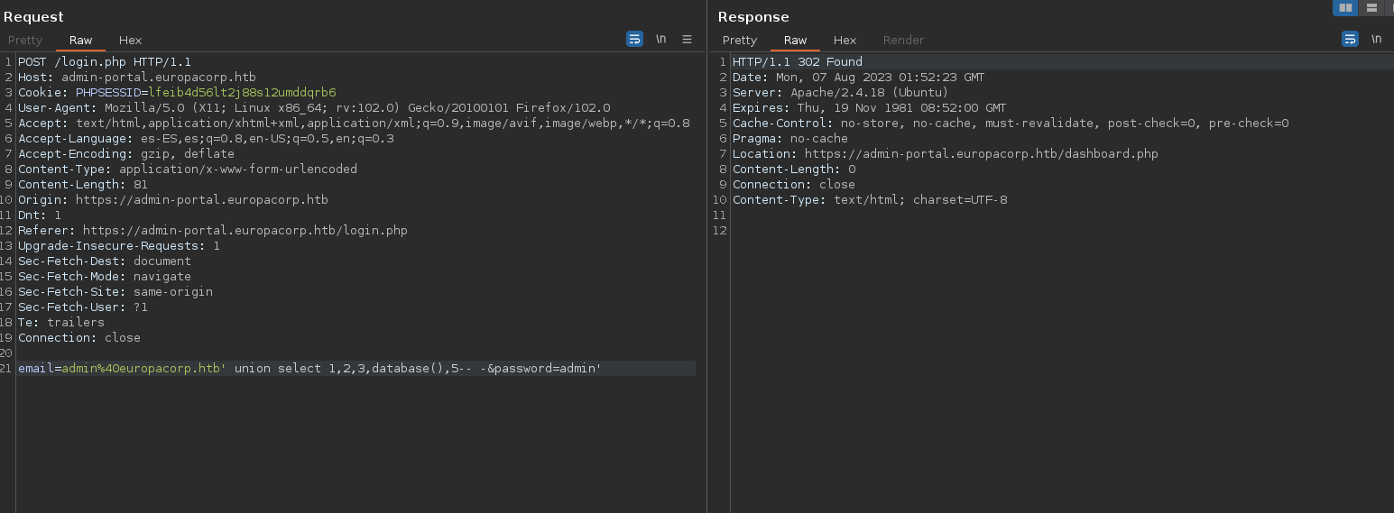
Task: Click the request Content-Type urlencoded line
Action: pos(188,169)
